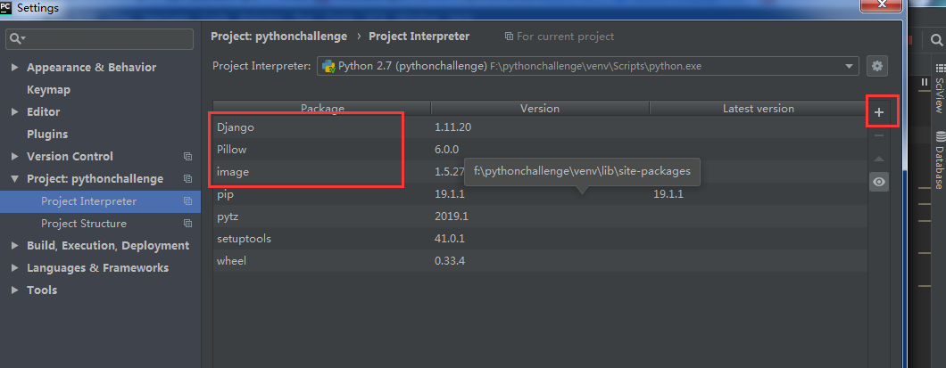
Task: Click setuptools version 41.0.1 cell
Action: tap(450, 239)
